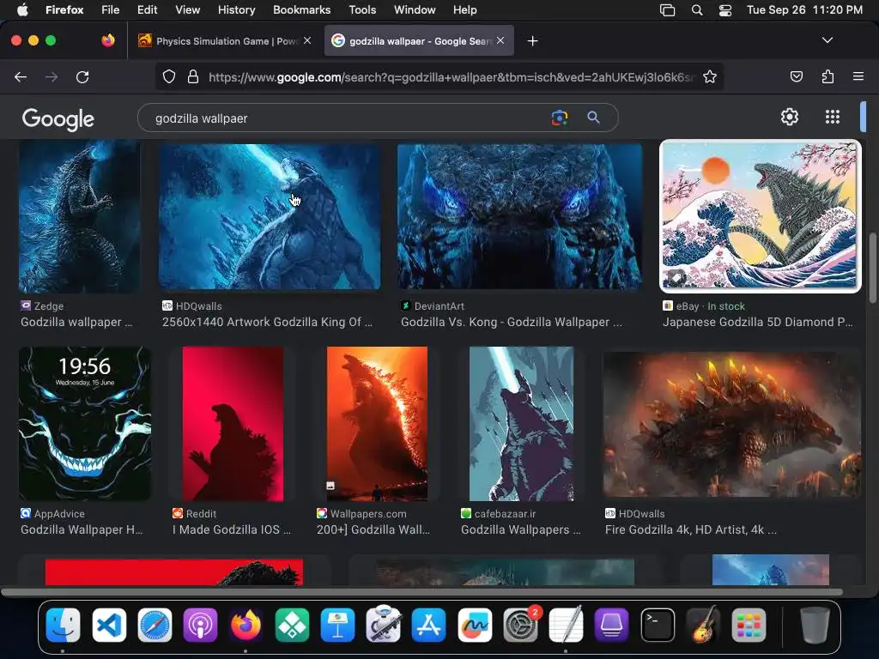Go back to the previous page
The height and width of the screenshot is (659, 879).
[x=21, y=76]
